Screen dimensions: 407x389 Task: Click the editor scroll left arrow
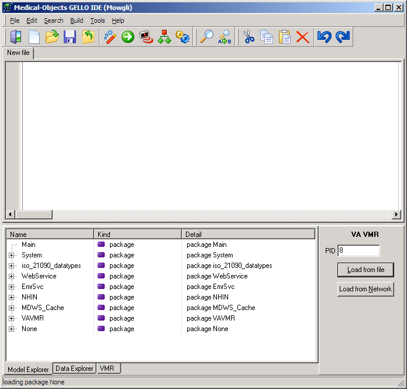click(x=10, y=215)
